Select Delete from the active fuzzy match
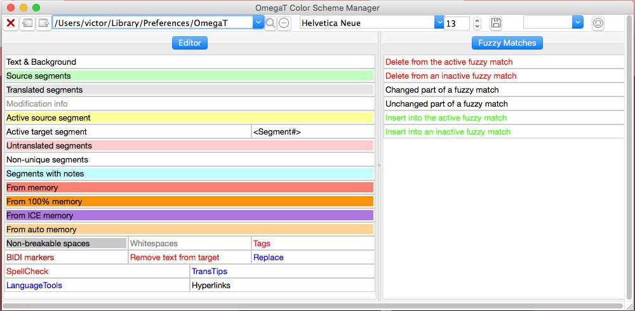The width and height of the screenshot is (635, 311). coord(504,62)
